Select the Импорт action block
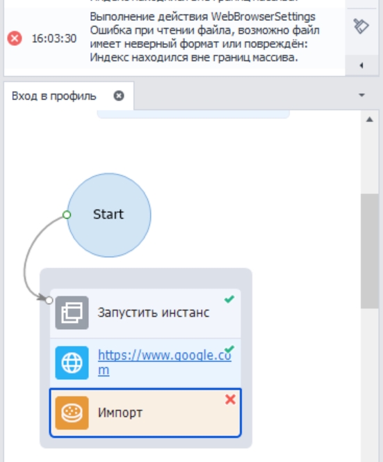The height and width of the screenshot is (462, 383). [145, 413]
